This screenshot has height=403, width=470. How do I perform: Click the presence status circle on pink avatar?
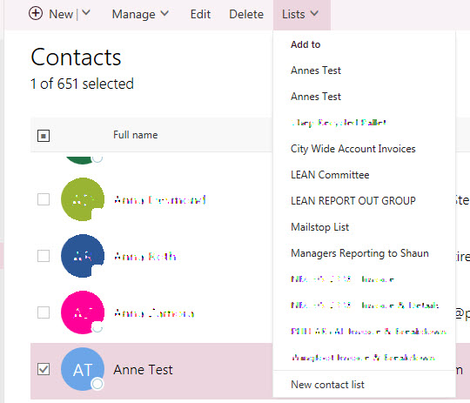click(x=97, y=327)
